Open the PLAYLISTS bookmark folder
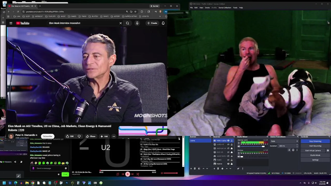The width and height of the screenshot is (331, 186). click(x=50, y=16)
